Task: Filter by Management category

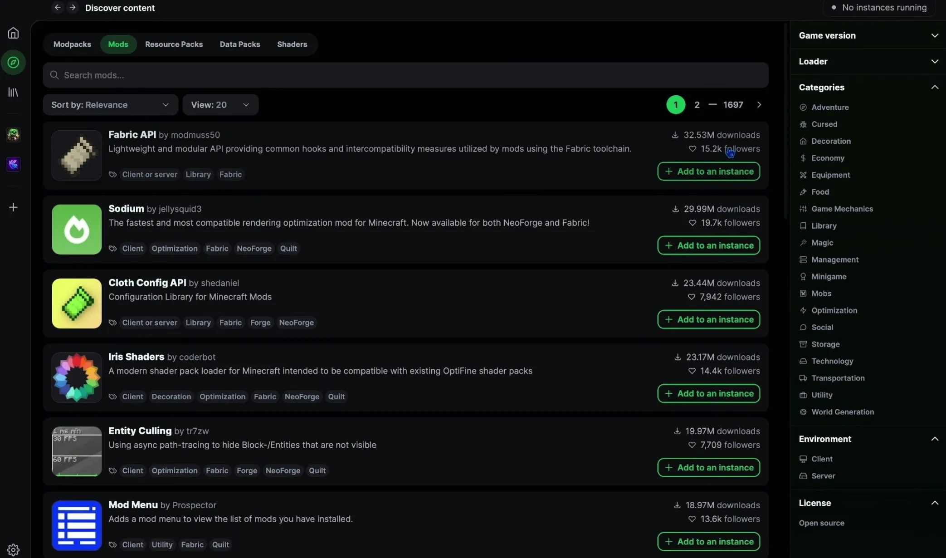Action: (x=829, y=259)
